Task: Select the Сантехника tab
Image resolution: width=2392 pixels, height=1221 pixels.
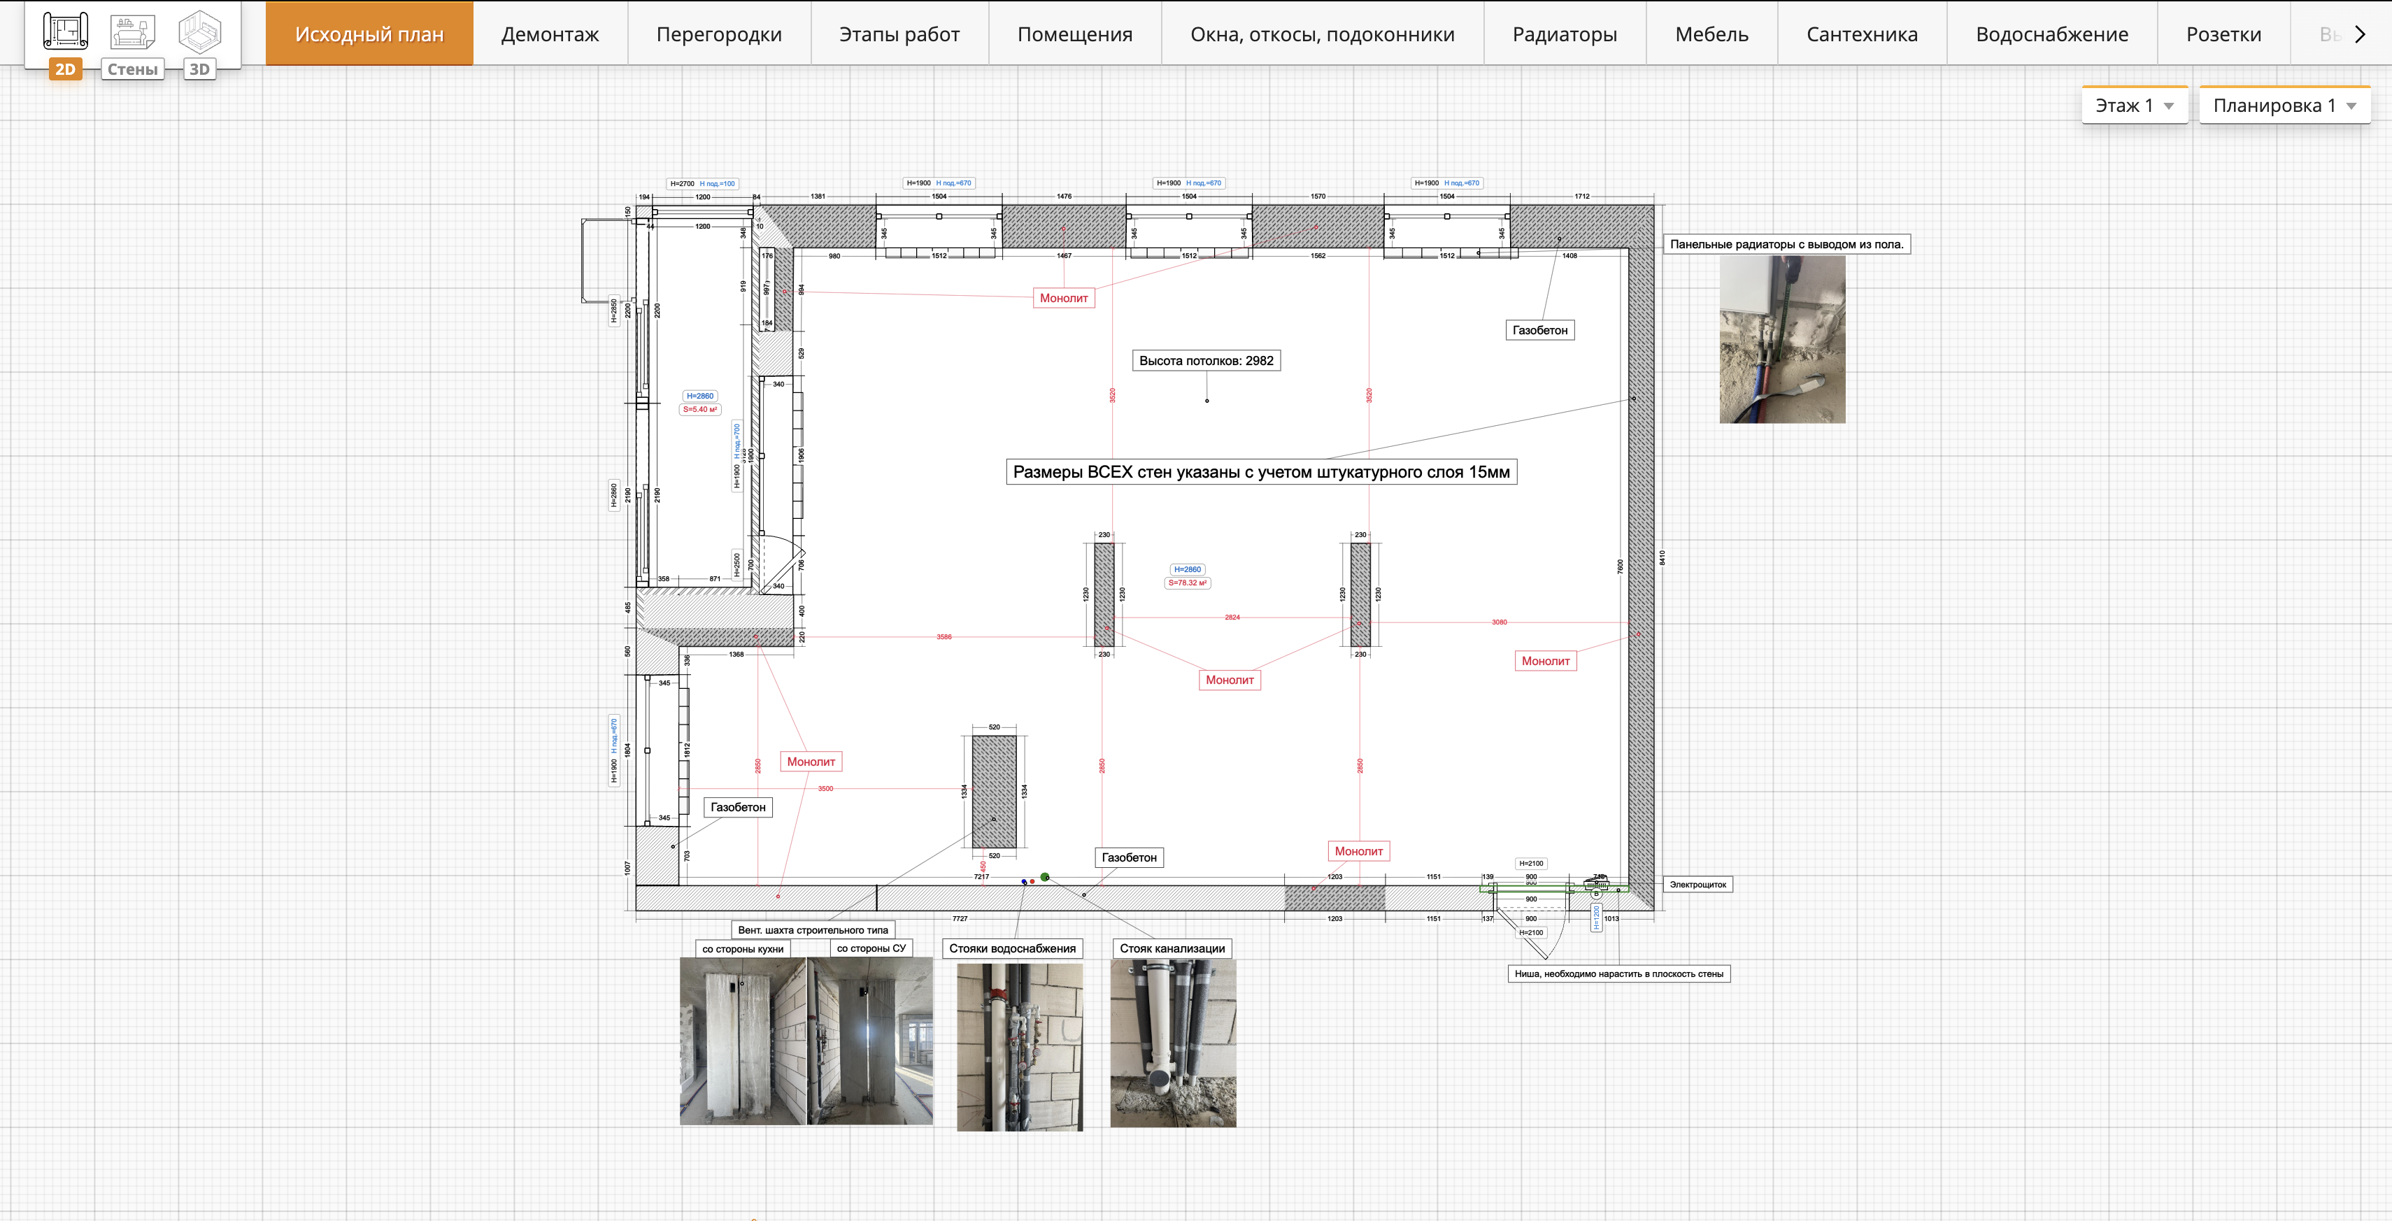Action: (x=1862, y=34)
